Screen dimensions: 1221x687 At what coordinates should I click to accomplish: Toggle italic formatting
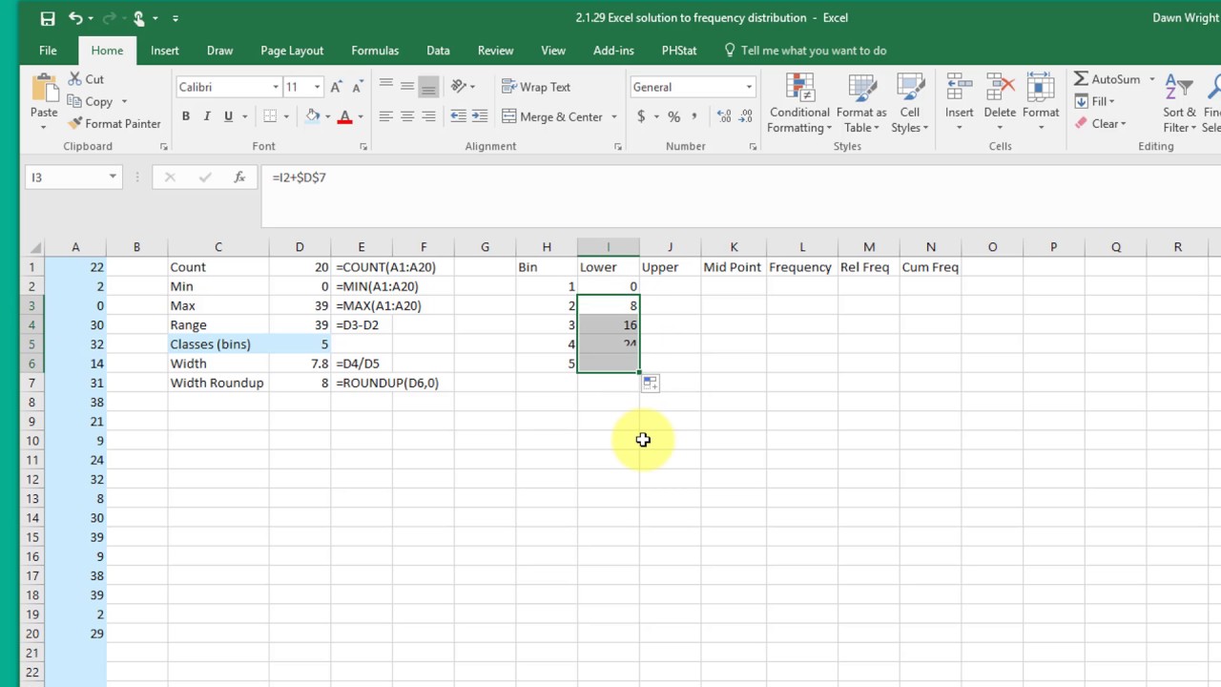tap(206, 116)
